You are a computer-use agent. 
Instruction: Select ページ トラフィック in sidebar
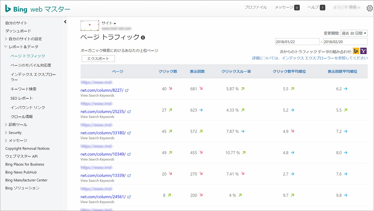[28, 56]
